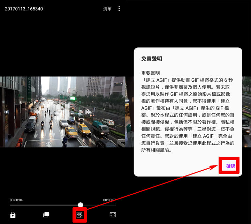251x224 pixels.
Task: Open the pop-up player window icon
Action: 46,215
